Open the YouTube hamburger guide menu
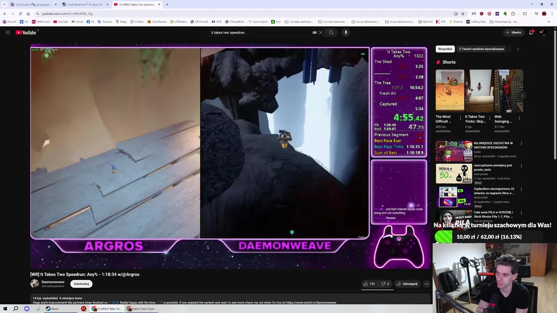The image size is (557, 313). [x=7, y=32]
